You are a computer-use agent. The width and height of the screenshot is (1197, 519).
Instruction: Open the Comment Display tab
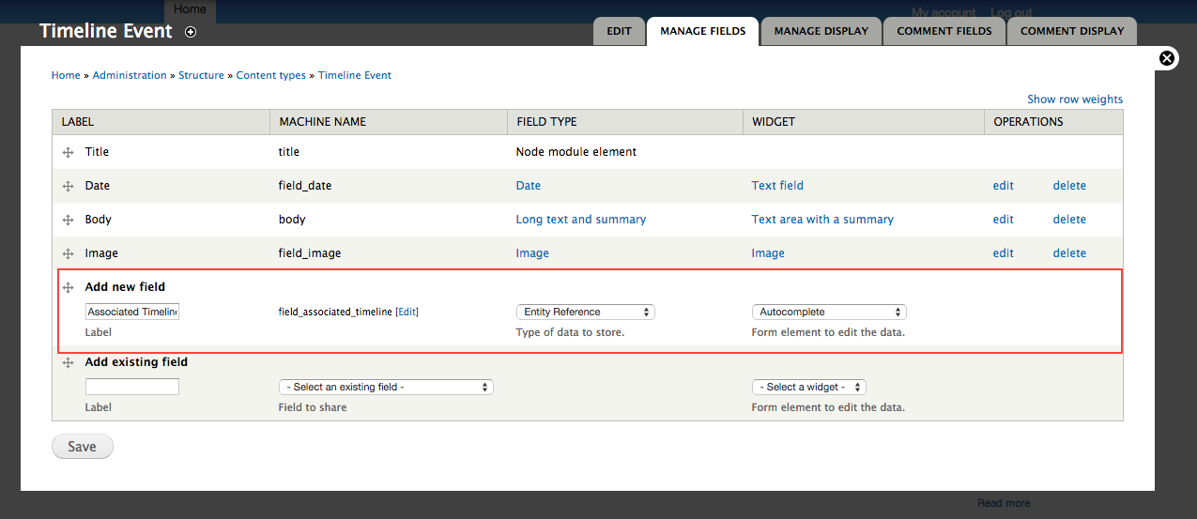point(1072,31)
